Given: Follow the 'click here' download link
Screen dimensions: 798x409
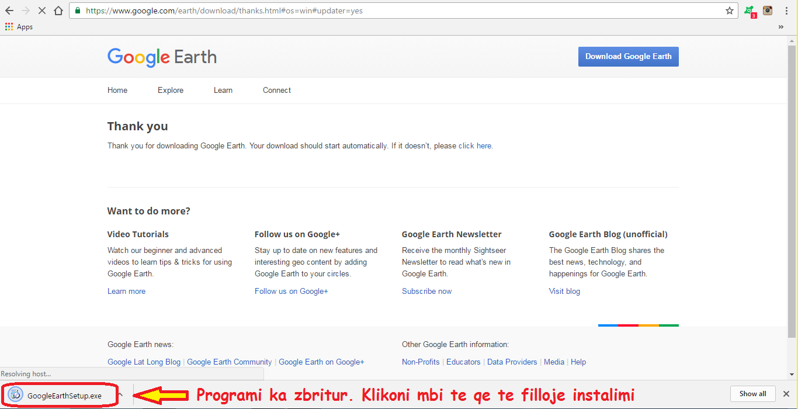Looking at the screenshot, I should 475,146.
